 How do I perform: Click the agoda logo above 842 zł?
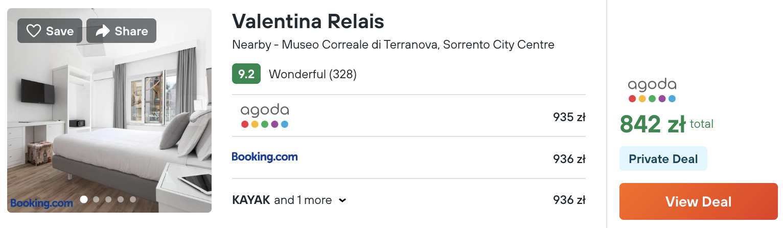tap(652, 90)
